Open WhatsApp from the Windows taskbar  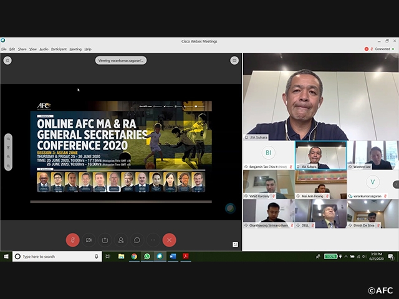[x=147, y=256]
